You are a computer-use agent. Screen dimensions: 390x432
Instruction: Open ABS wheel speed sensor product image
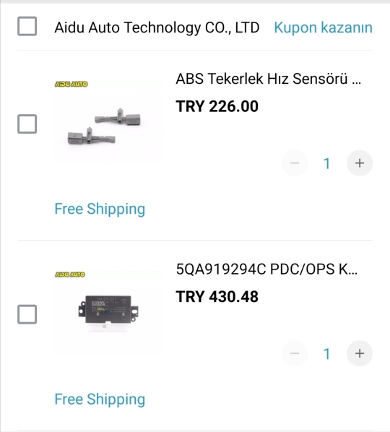coord(108,121)
